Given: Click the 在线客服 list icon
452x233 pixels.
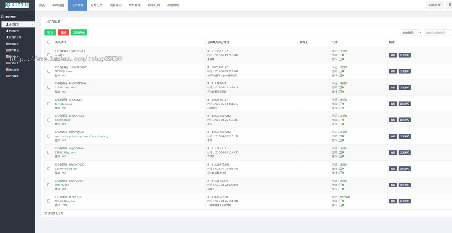Looking at the screenshot, I should [7, 76].
